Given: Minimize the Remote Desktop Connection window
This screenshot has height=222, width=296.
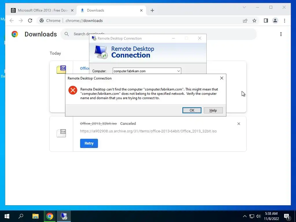Looking at the screenshot, I should 173,38.
